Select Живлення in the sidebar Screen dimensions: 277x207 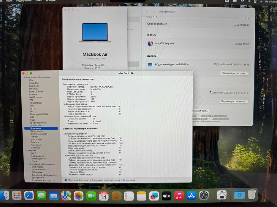tap(41, 128)
